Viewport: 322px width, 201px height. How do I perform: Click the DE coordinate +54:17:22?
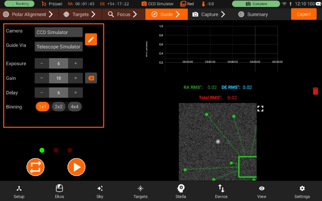tap(118, 4)
